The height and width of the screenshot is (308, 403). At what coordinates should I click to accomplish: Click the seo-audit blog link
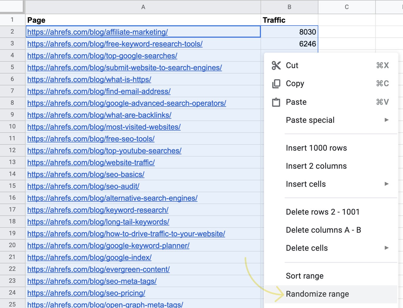(83, 186)
